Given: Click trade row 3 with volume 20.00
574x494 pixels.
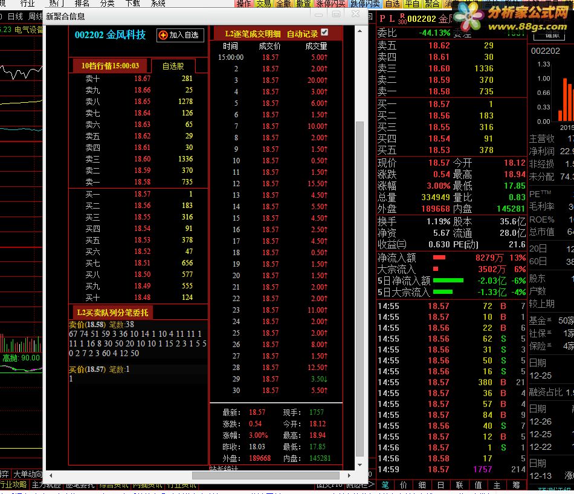Looking at the screenshot, I should [x=276, y=80].
